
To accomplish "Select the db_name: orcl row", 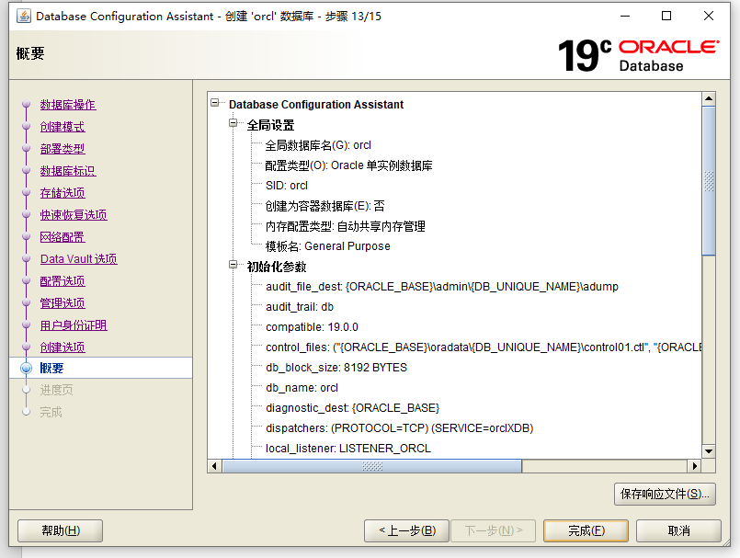I will (x=302, y=388).
